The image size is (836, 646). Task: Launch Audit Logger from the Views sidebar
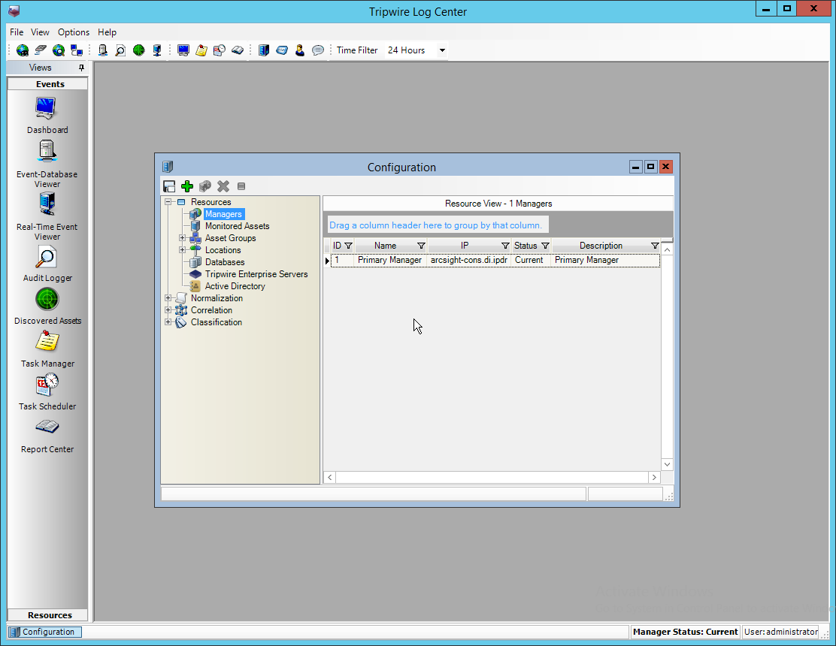click(47, 264)
